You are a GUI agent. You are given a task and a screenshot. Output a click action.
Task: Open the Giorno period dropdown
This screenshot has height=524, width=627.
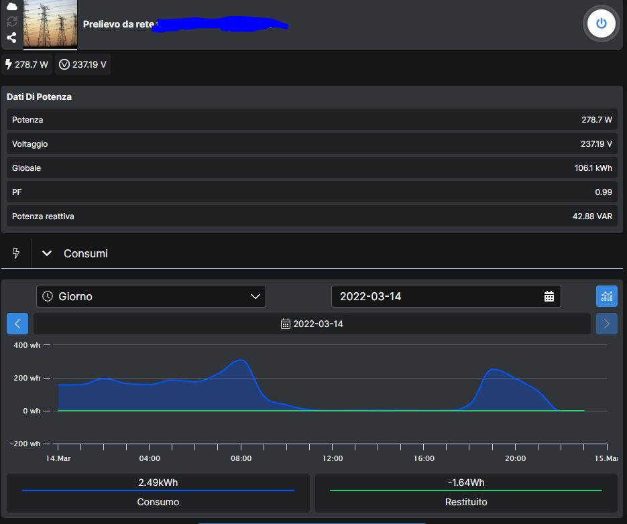[x=151, y=296]
